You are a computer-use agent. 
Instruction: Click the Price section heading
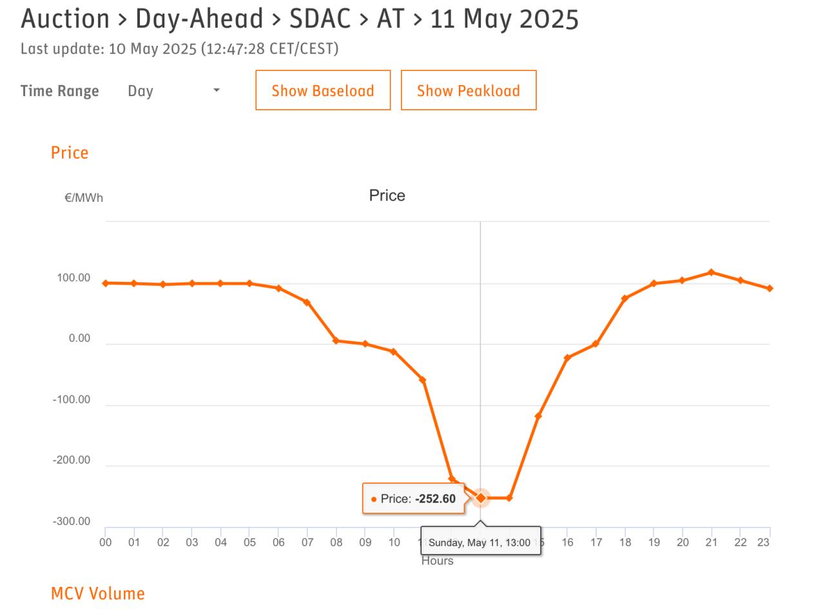(70, 153)
